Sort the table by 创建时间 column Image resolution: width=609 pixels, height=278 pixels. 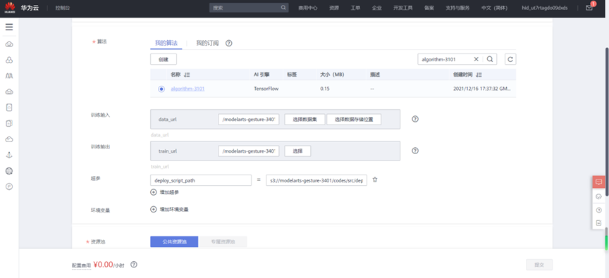[479, 75]
